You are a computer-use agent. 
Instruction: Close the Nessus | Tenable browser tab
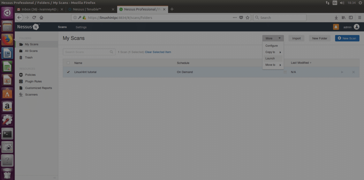(x=113, y=9)
